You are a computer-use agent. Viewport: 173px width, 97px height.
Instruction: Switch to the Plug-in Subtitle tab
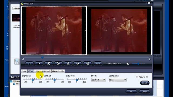58,71
